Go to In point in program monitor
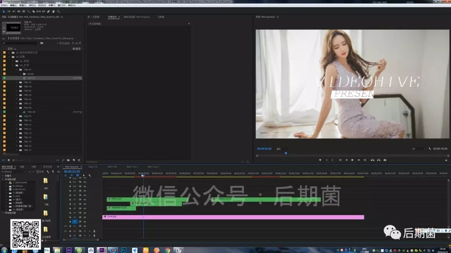This screenshot has width=451, height=253. 340,160
